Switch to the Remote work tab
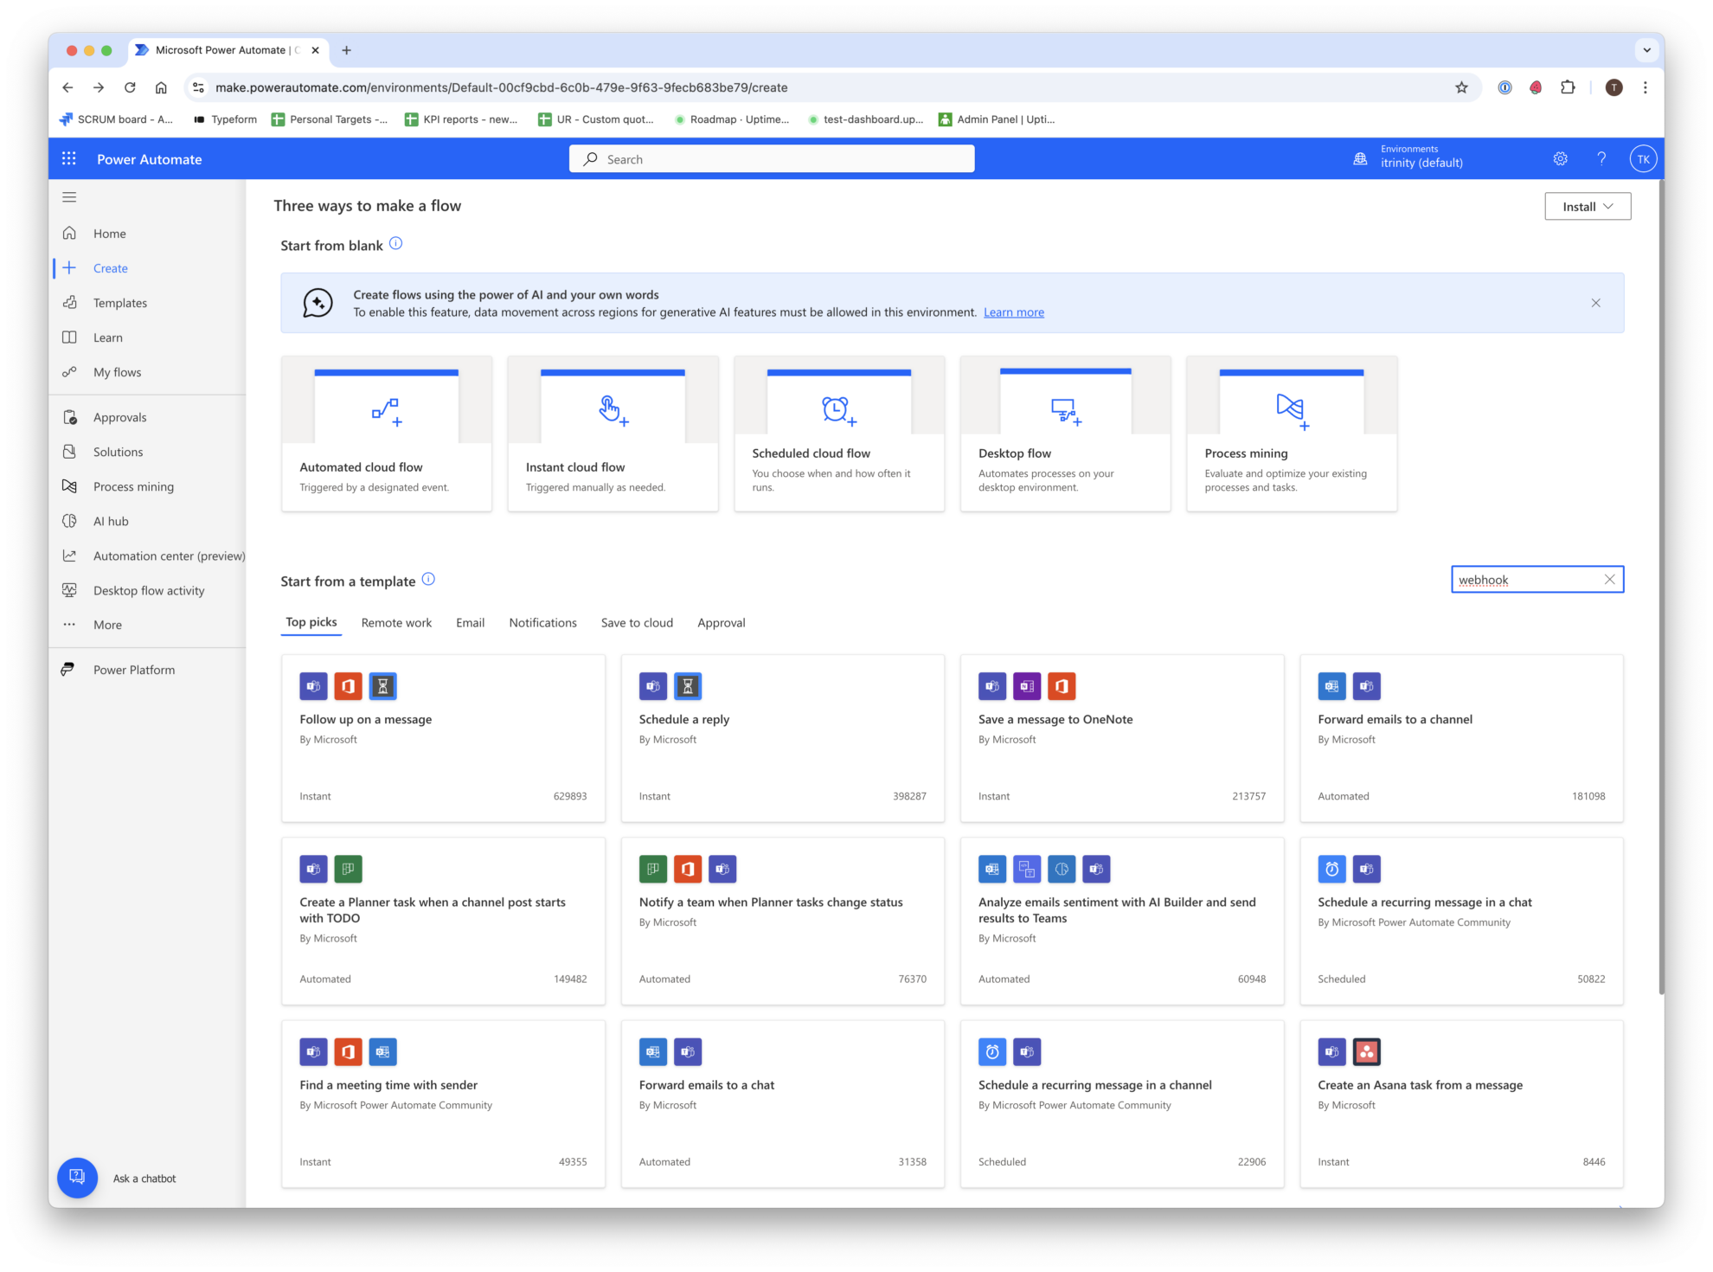 point(396,622)
